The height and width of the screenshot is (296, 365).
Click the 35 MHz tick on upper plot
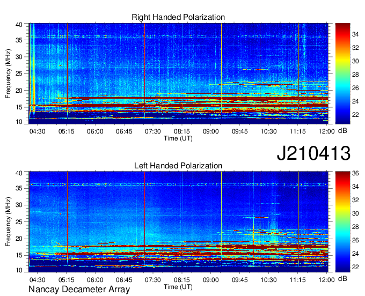(19, 40)
